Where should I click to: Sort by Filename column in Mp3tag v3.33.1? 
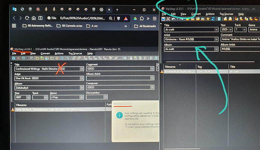pos(180,67)
